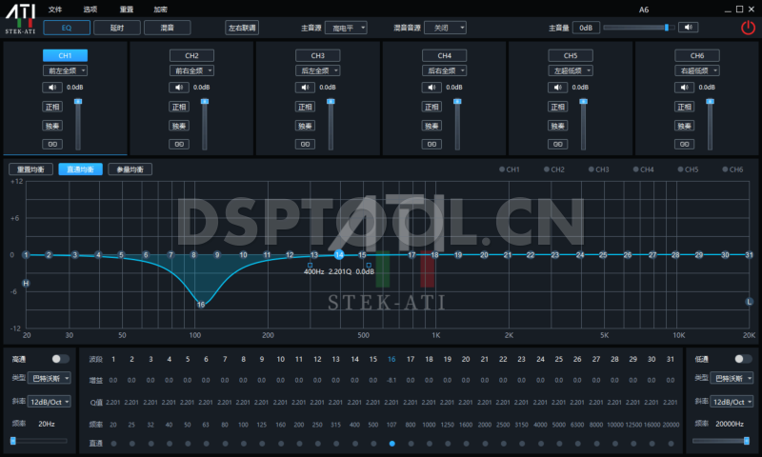Screen dimensions: 762x457
Task: Click the 左右联调 button
Action: [x=242, y=28]
